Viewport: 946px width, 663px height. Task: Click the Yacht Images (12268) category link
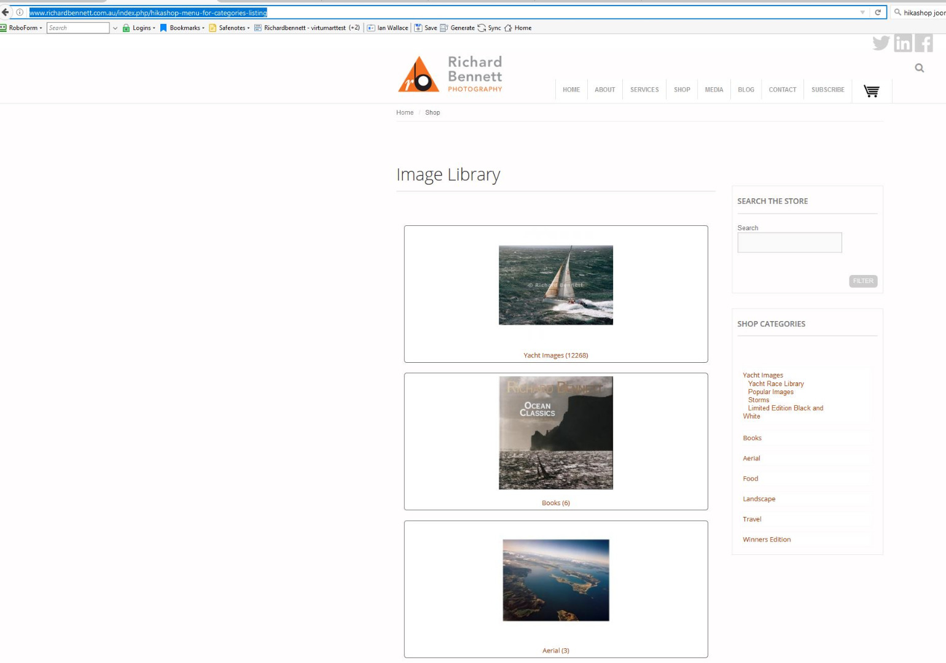[556, 355]
